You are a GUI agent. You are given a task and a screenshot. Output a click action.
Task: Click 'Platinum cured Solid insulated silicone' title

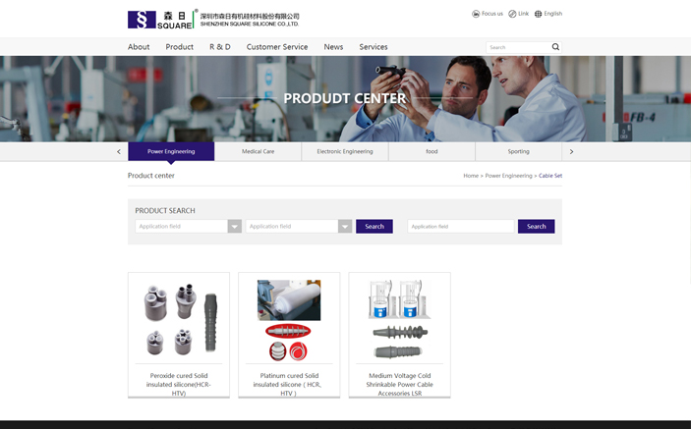(289, 384)
